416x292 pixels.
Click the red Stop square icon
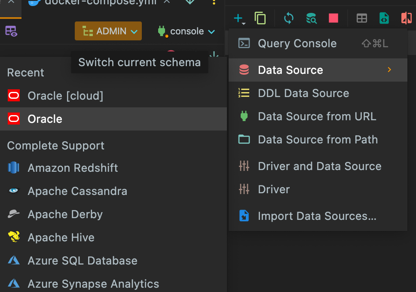tap(333, 18)
